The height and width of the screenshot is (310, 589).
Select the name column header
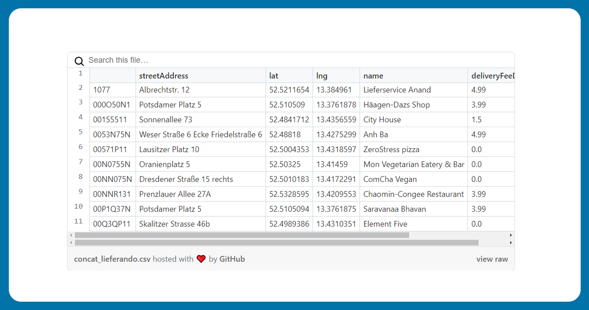pyautogui.click(x=373, y=76)
